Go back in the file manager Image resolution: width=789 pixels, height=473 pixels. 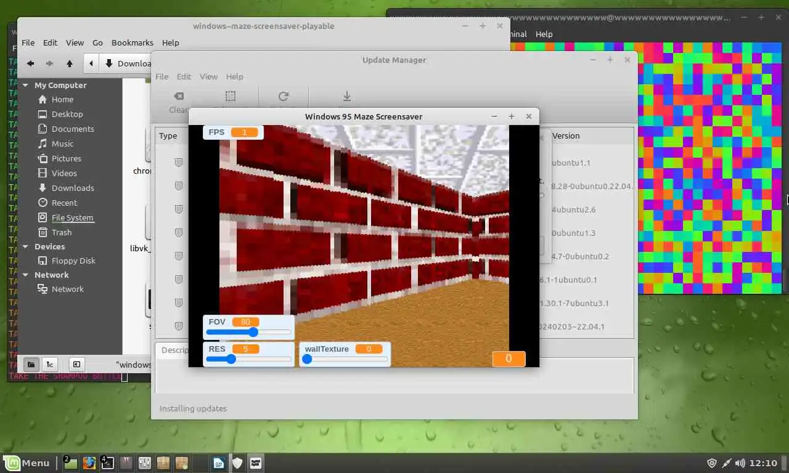click(x=30, y=63)
